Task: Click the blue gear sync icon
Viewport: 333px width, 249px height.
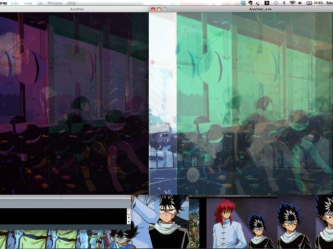Action: [x=243, y=3]
